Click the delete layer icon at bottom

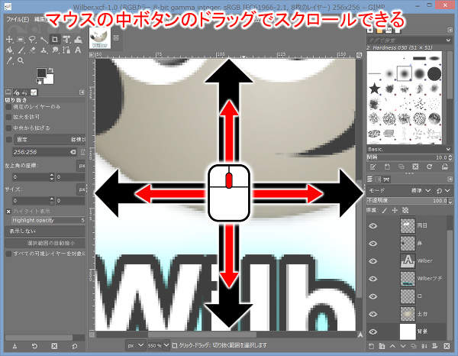(x=447, y=346)
